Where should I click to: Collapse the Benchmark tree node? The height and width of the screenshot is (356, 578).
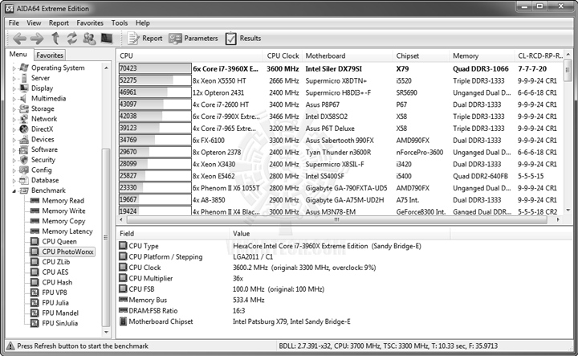[14, 190]
